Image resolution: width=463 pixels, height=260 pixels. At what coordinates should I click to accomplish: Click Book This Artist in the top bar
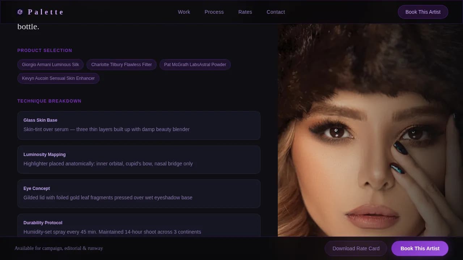pyautogui.click(x=423, y=12)
